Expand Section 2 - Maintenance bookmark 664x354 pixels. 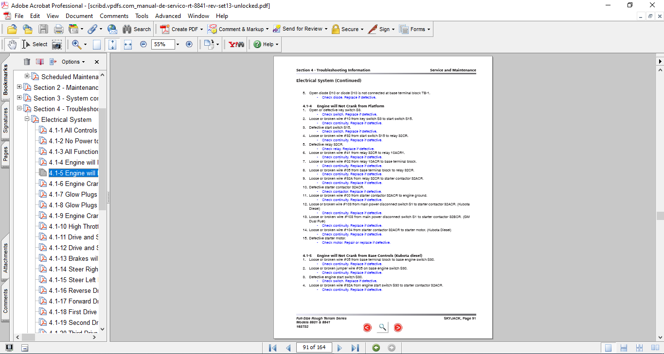coord(19,87)
